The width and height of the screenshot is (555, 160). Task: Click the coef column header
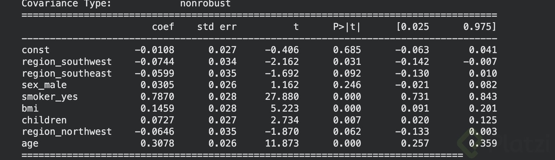pyautogui.click(x=163, y=27)
